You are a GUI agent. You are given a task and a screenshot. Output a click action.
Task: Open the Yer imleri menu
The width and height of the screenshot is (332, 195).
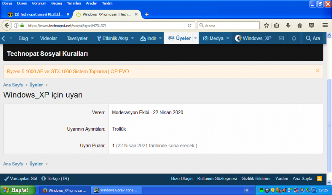[74, 3]
